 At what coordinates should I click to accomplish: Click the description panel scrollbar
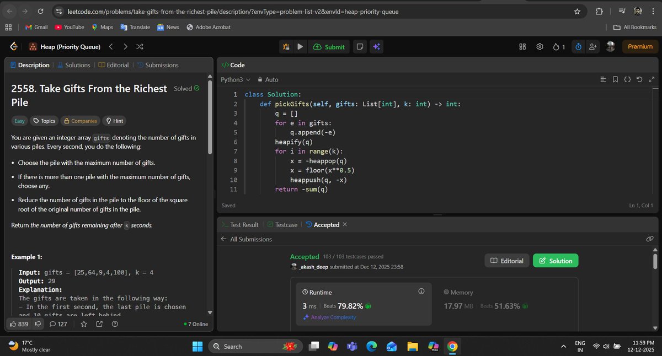coord(210,117)
